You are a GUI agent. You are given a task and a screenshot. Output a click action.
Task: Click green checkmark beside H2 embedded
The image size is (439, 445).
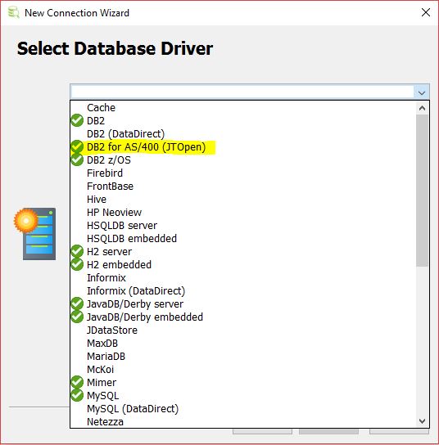tap(77, 264)
